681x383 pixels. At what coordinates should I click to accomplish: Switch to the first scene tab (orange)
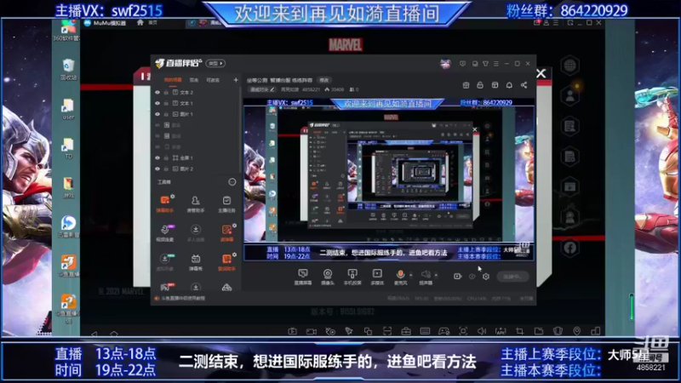coord(173,80)
